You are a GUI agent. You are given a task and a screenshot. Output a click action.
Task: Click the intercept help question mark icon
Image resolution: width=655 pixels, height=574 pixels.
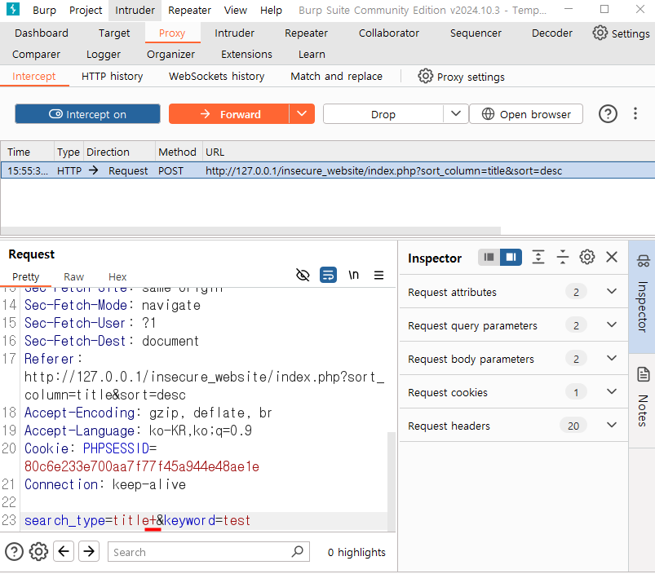(608, 114)
